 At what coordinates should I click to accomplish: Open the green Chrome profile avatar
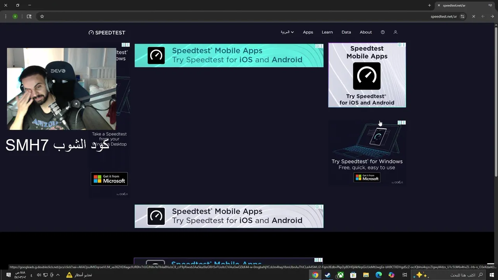(x=15, y=16)
